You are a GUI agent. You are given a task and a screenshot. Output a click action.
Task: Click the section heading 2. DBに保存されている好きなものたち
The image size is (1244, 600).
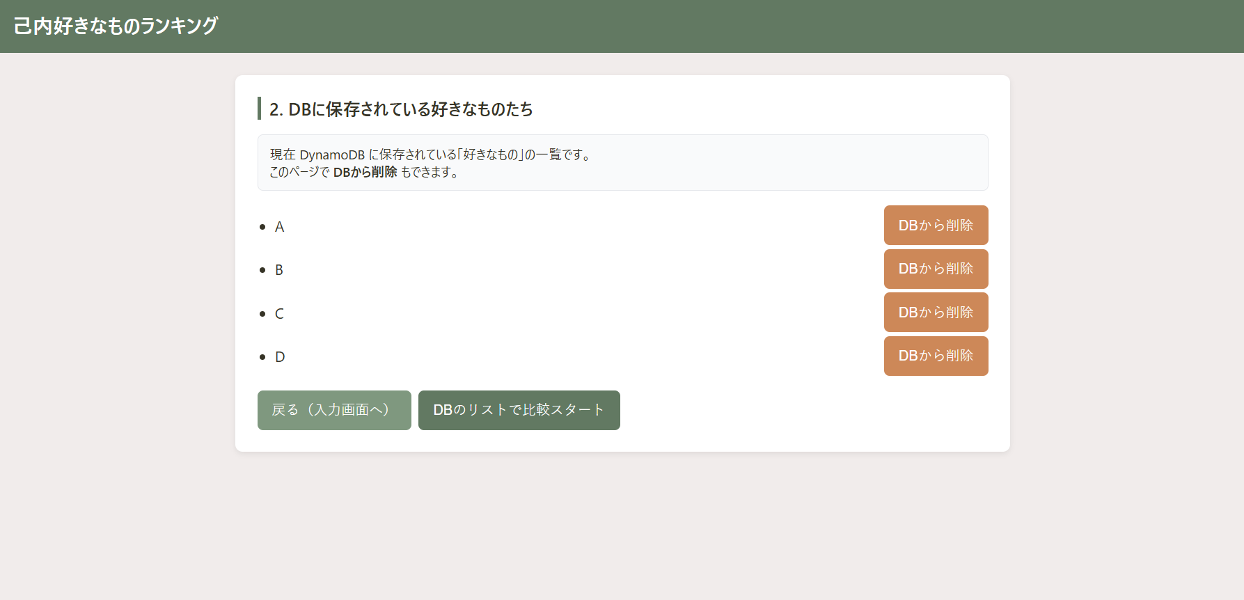coord(401,109)
